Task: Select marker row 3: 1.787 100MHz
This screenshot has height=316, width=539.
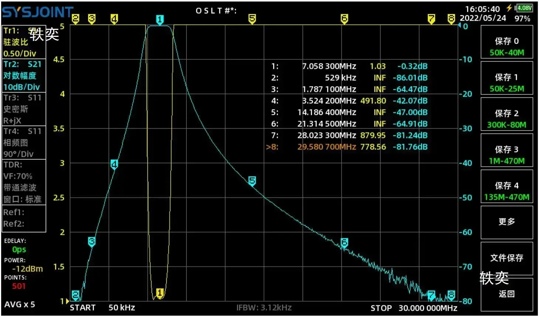Action: tap(349, 89)
